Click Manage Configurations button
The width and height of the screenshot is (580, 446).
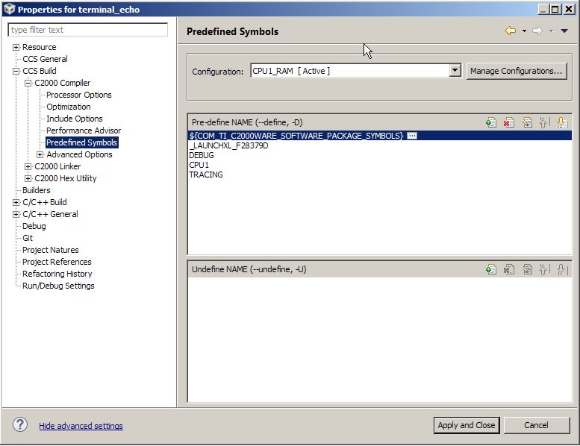pos(517,71)
